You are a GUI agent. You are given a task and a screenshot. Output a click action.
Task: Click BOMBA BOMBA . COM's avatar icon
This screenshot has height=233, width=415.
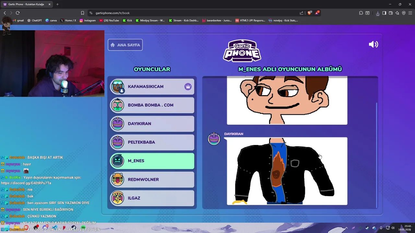tap(117, 105)
